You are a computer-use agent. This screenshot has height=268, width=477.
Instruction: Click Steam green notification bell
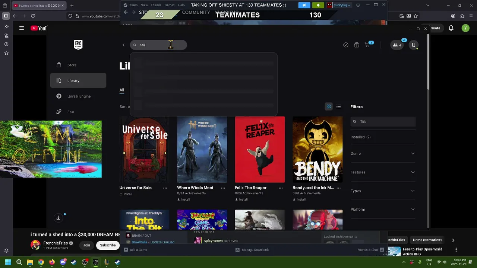[x=318, y=5]
